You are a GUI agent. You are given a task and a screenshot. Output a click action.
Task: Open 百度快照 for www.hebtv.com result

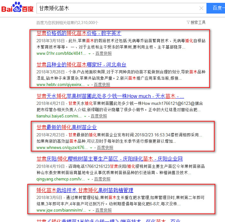tap(102, 84)
